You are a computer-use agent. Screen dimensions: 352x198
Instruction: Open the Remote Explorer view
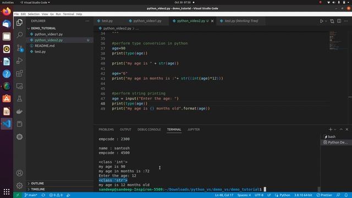tap(20, 86)
